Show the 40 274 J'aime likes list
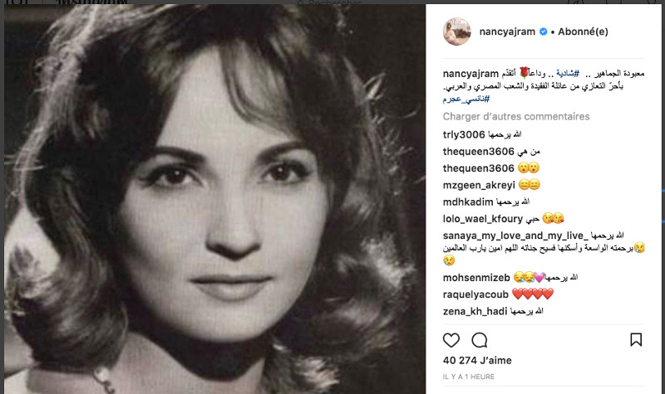665x394 pixels. (477, 360)
